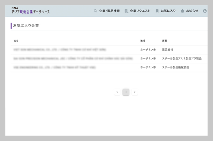Open the row with スチール製品アルミ製品プラ製品
Screen dimensions: 213x141
[x=182, y=59]
